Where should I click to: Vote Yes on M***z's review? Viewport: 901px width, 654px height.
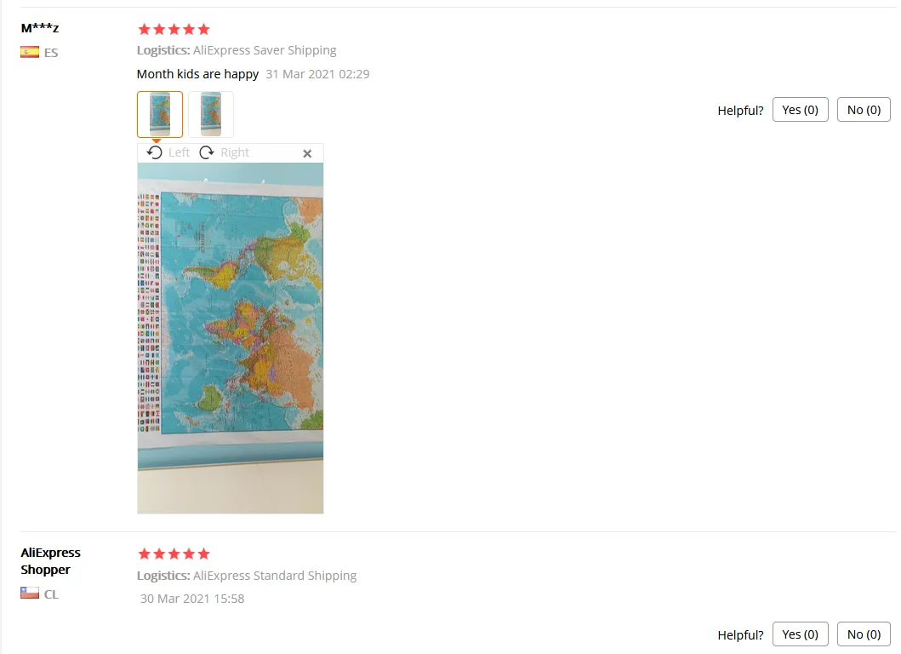pyautogui.click(x=800, y=110)
